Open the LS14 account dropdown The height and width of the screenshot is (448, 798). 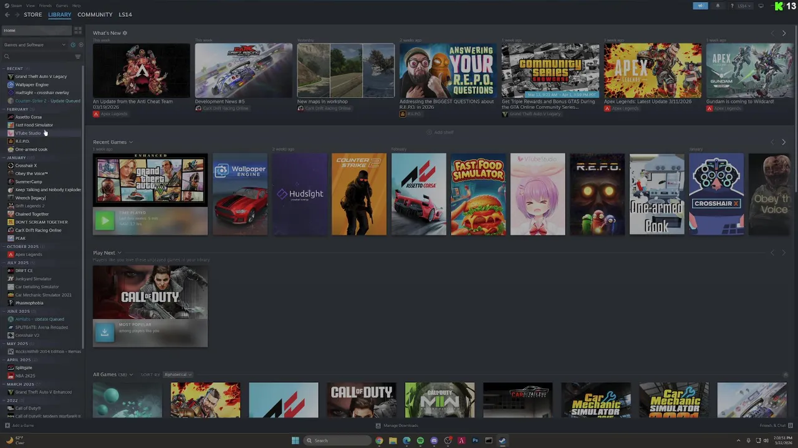(744, 6)
